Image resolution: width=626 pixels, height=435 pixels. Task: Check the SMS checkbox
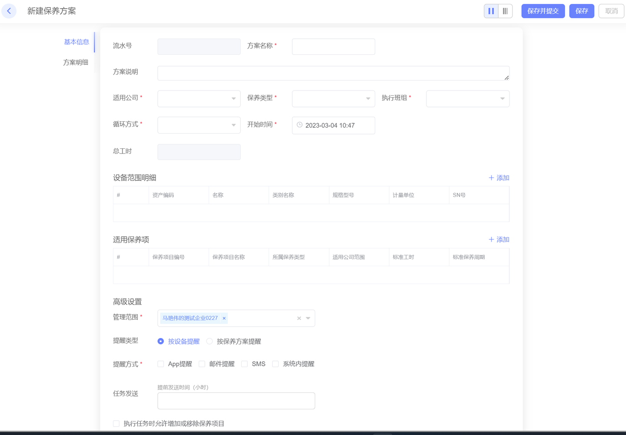point(244,364)
